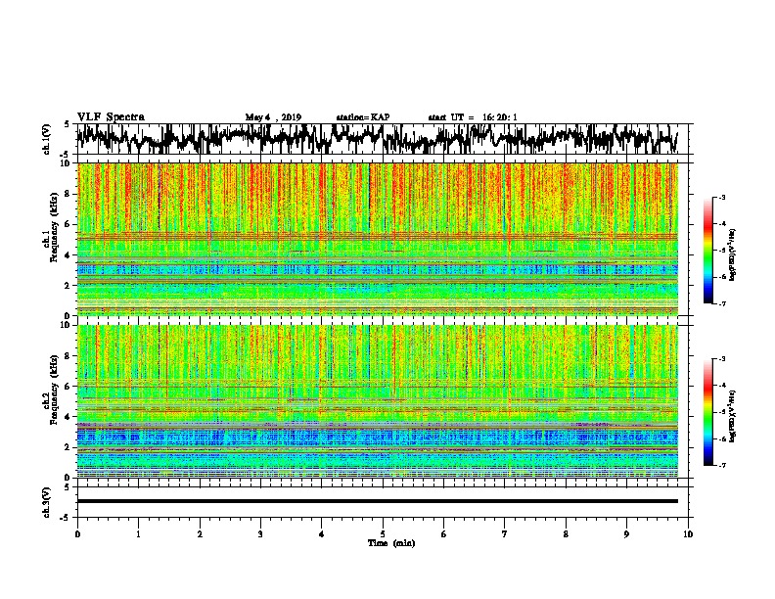The width and height of the screenshot is (775, 599).
Task: Click the ch.1 spectrogram color scale bar
Action: (x=707, y=251)
